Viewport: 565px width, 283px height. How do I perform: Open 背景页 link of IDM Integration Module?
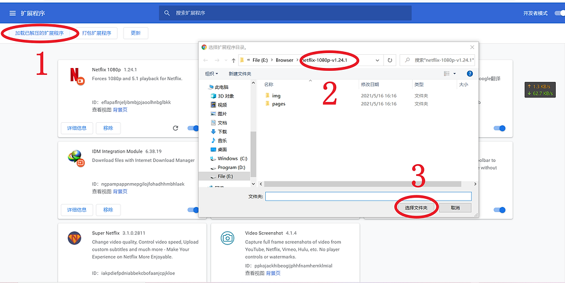(x=120, y=191)
